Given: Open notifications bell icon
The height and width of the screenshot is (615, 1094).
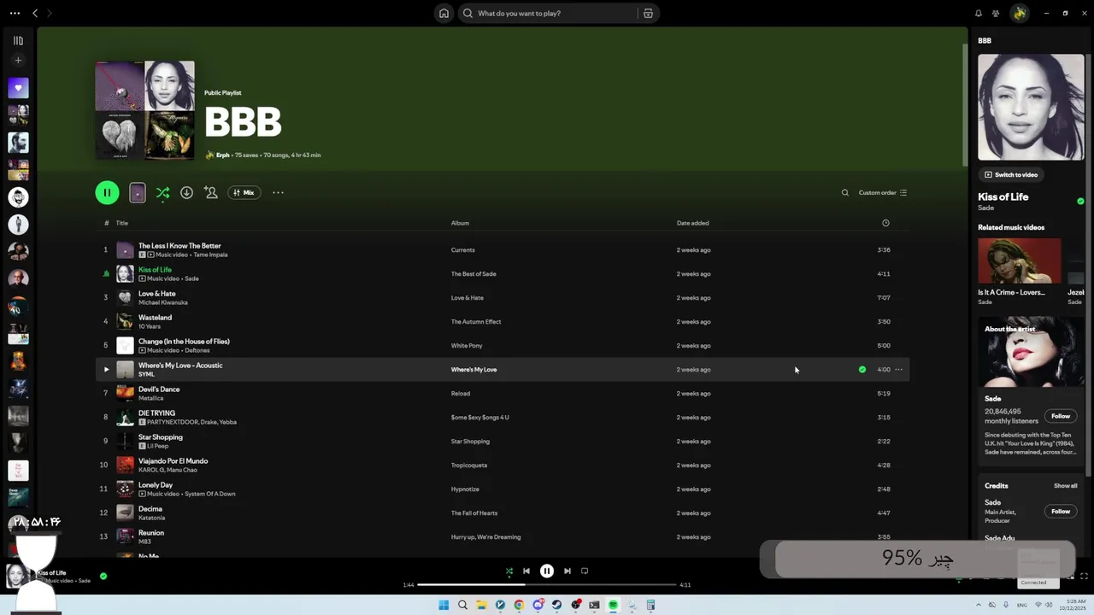Looking at the screenshot, I should (979, 13).
